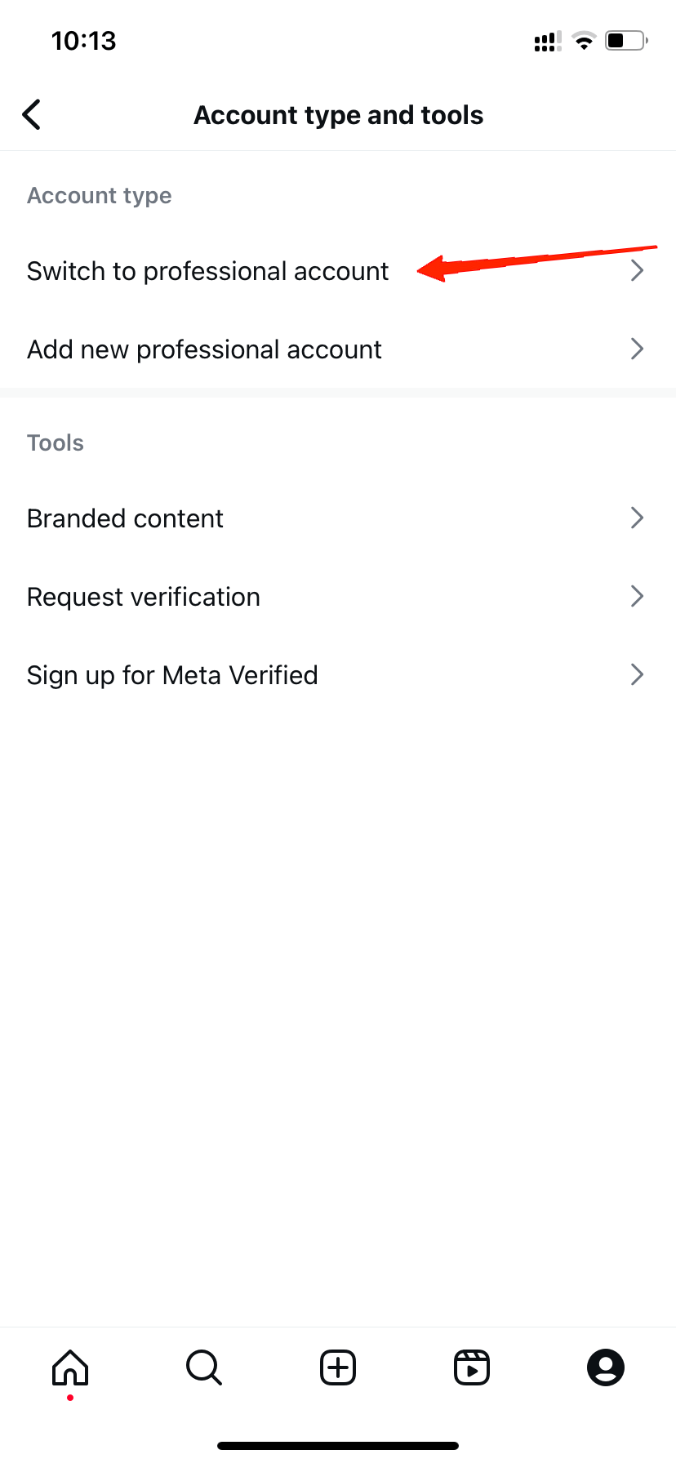Image resolution: width=676 pixels, height=1463 pixels.
Task: Tap the Wi-Fi icon in status bar
Action: click(584, 40)
